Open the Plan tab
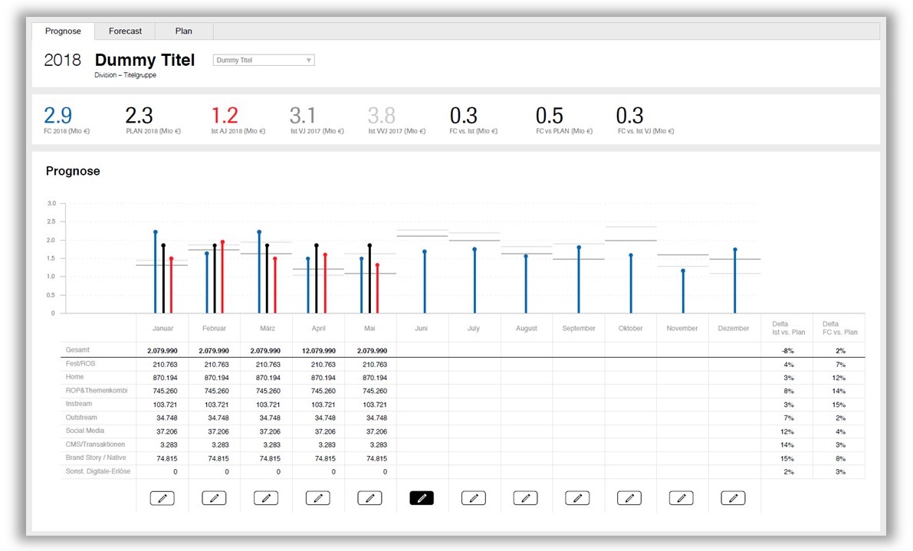 (x=184, y=31)
